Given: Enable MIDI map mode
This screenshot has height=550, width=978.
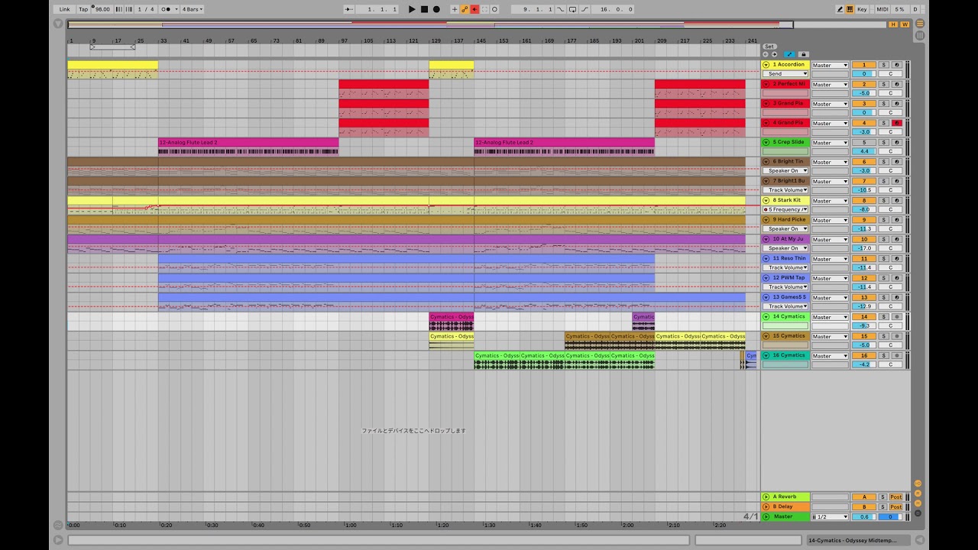Looking at the screenshot, I should (882, 9).
